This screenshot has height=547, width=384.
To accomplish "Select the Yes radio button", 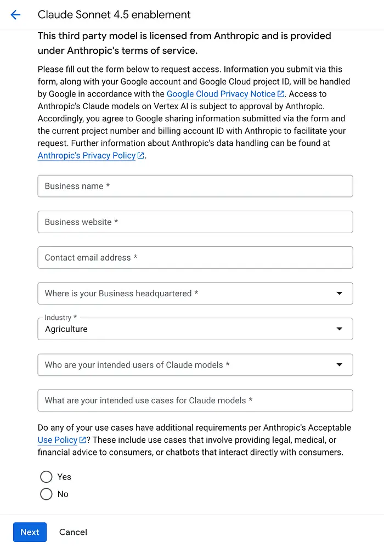I will [46, 477].
